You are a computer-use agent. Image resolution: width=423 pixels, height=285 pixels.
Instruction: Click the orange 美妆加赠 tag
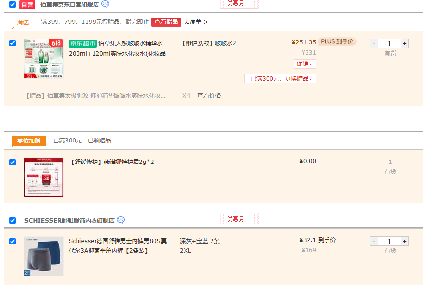(x=29, y=141)
